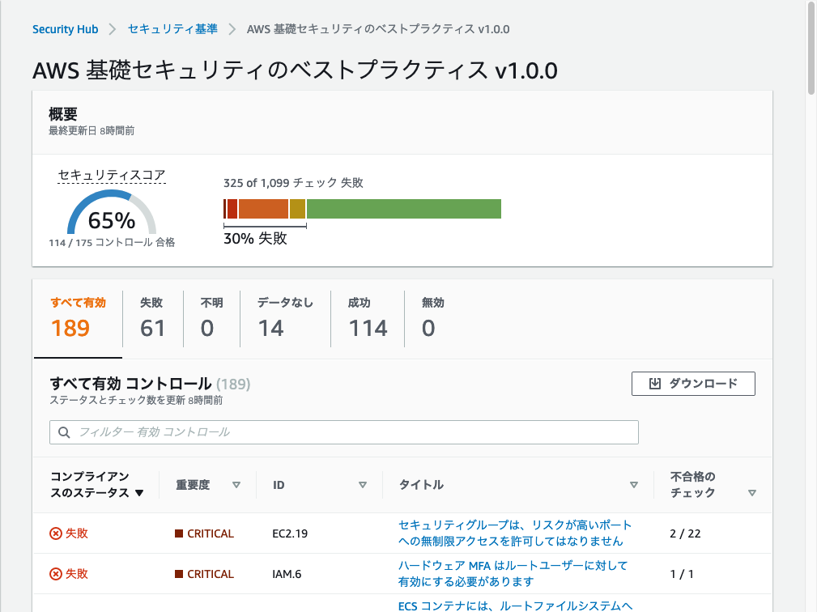This screenshot has height=612, width=817.
Task: Sort by failed checks column arrow
Action: [x=751, y=493]
